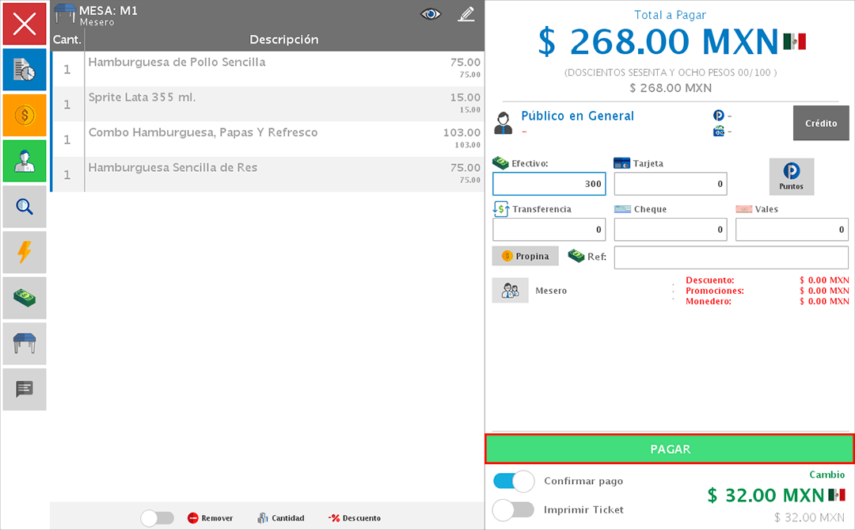The width and height of the screenshot is (855, 530).
Task: Click the pending documents clock icon
Action: pyautogui.click(x=24, y=70)
